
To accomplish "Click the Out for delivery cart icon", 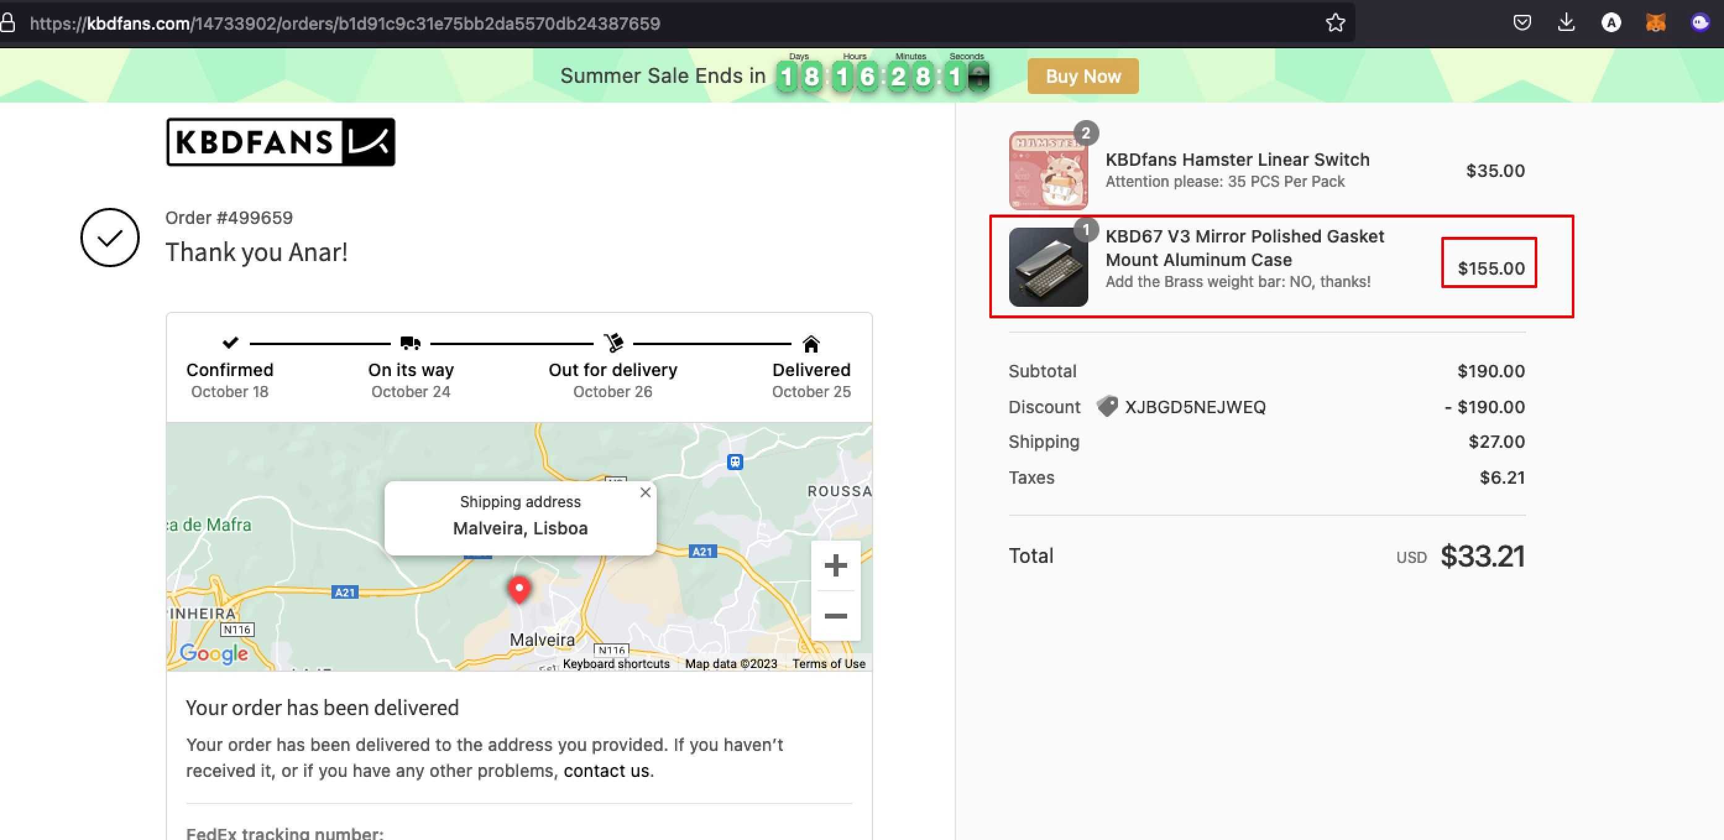I will click(x=613, y=343).
